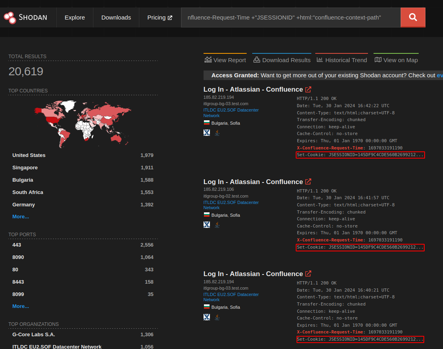The height and width of the screenshot is (349, 443).
Task: Open the Downloads page
Action: point(116,17)
